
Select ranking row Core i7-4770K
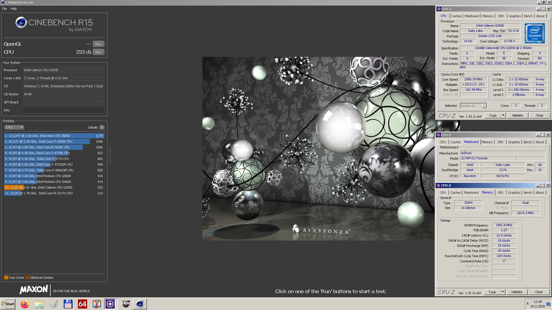[54, 153]
